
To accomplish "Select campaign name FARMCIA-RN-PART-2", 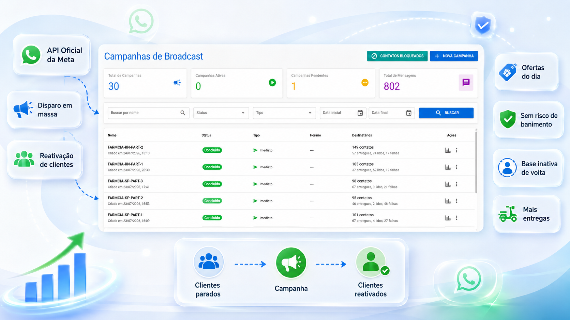I will point(125,147).
